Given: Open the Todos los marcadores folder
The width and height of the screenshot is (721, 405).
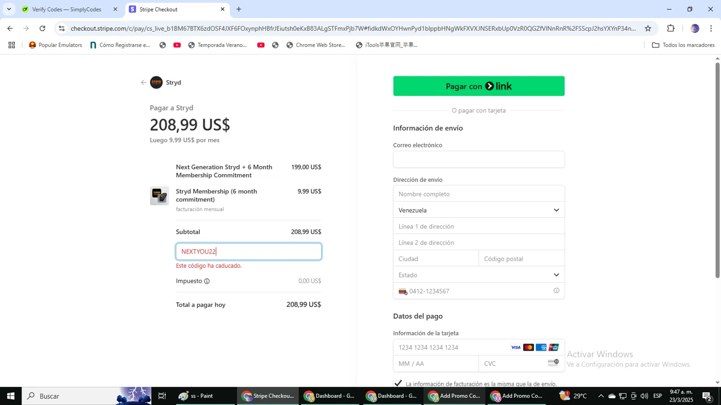Looking at the screenshot, I should click(683, 45).
